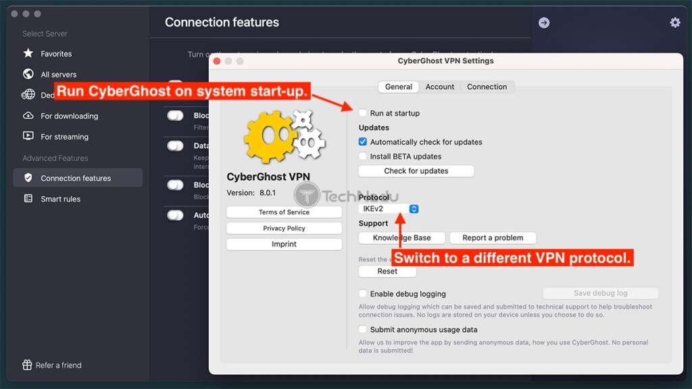Screen dimensions: 692x389
Task: Click the Connection features page heading
Action: [x=222, y=22]
